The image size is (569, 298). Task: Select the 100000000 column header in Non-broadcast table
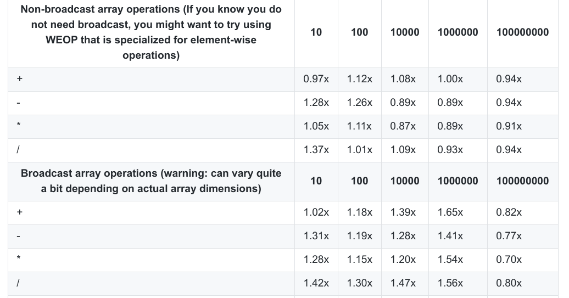coord(522,32)
